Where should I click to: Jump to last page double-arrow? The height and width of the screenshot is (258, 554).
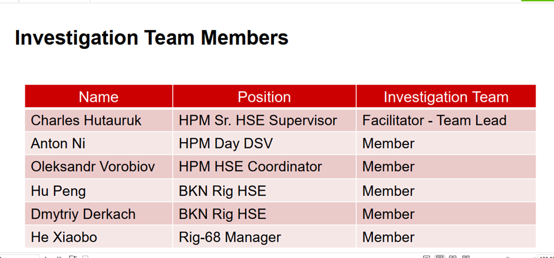click(59, 257)
